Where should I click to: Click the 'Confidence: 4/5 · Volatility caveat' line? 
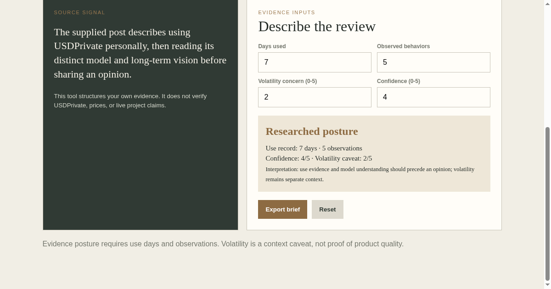coord(319,158)
